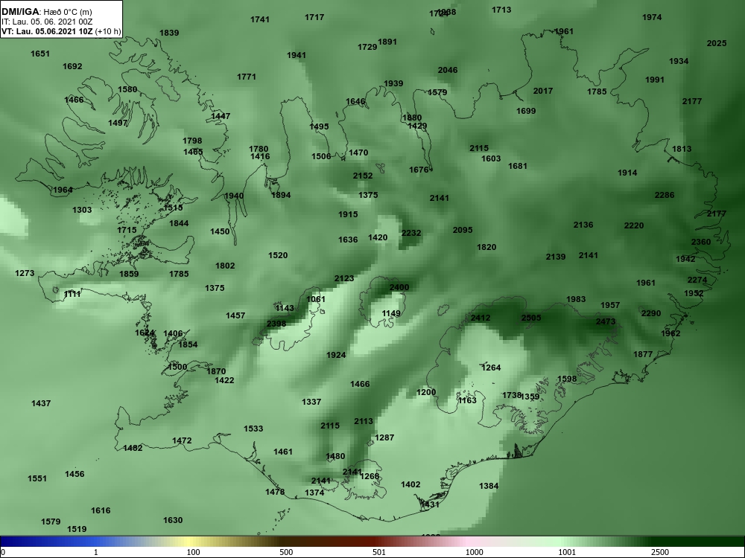
Task: Click the 500 label on the color scale
Action: [x=286, y=552]
